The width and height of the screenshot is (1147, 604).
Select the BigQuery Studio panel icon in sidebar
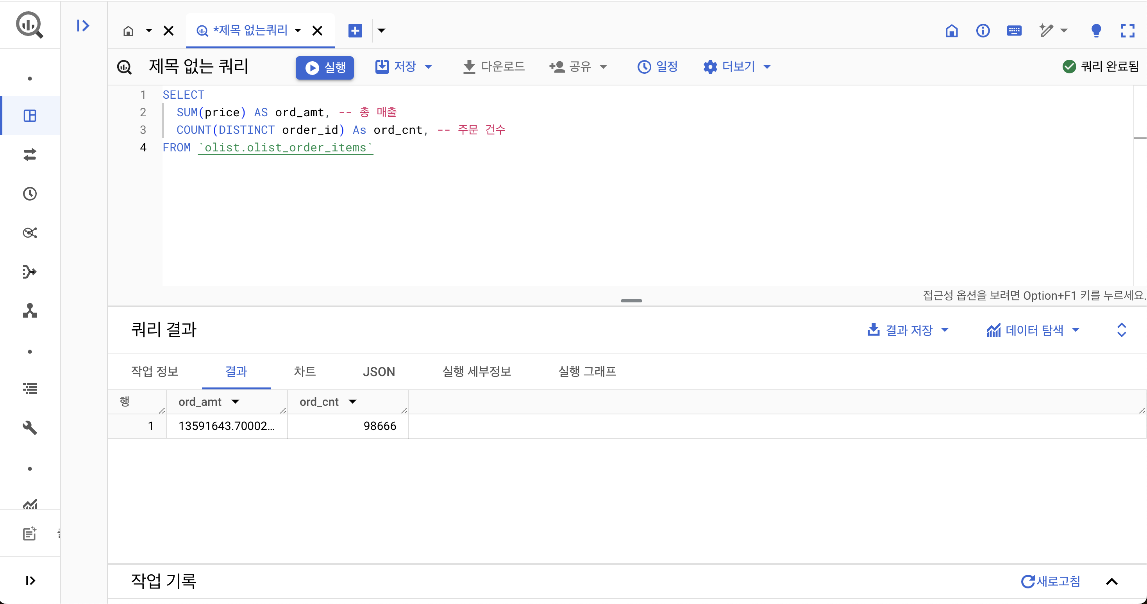30,115
